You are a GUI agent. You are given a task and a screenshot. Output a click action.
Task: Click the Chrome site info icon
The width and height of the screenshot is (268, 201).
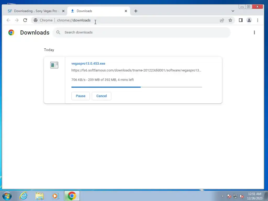tap(36, 20)
